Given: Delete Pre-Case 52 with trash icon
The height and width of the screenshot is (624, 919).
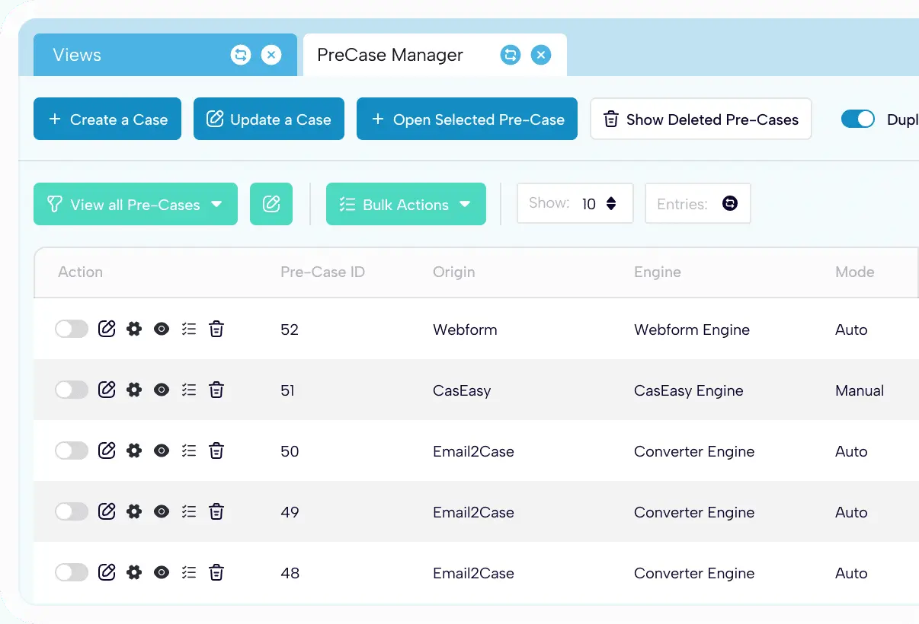Looking at the screenshot, I should [216, 329].
